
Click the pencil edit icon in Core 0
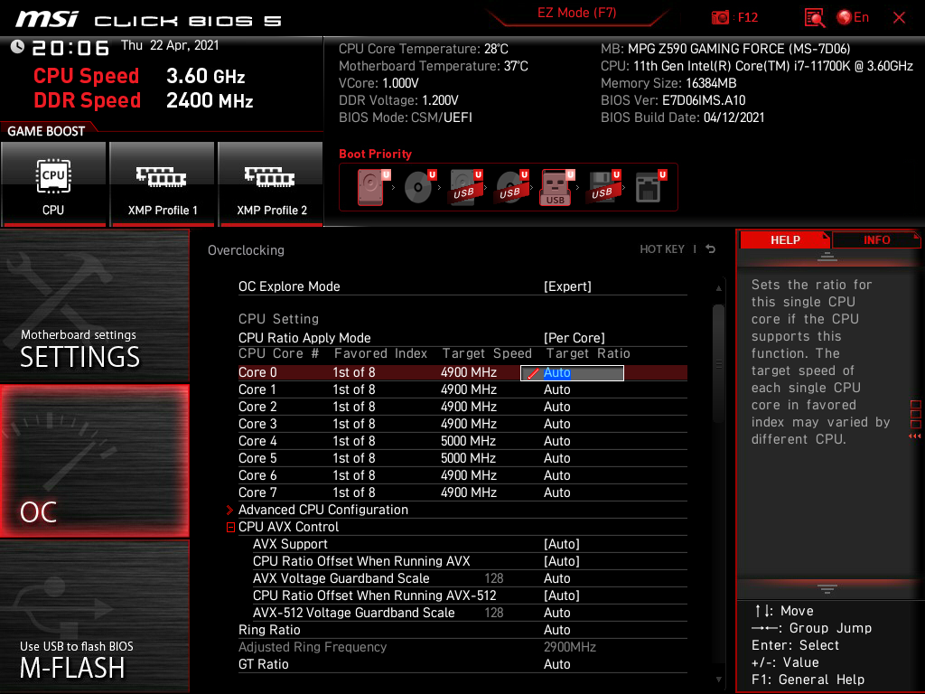coord(533,373)
